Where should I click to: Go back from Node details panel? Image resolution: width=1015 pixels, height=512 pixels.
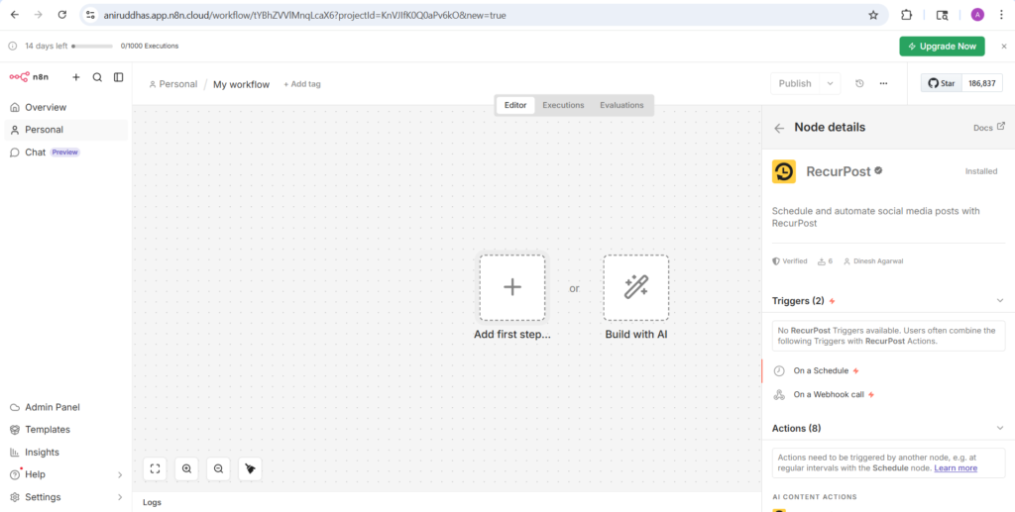(x=779, y=128)
